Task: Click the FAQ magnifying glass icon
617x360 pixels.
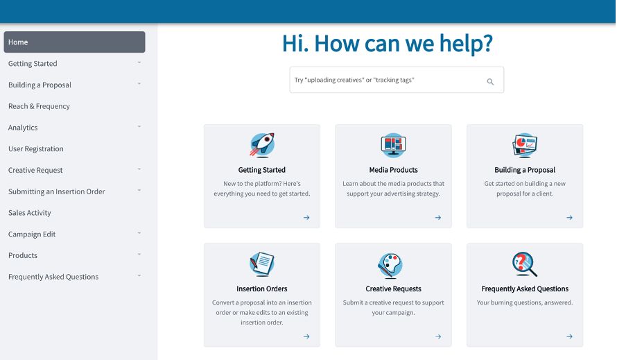Action: [x=525, y=264]
